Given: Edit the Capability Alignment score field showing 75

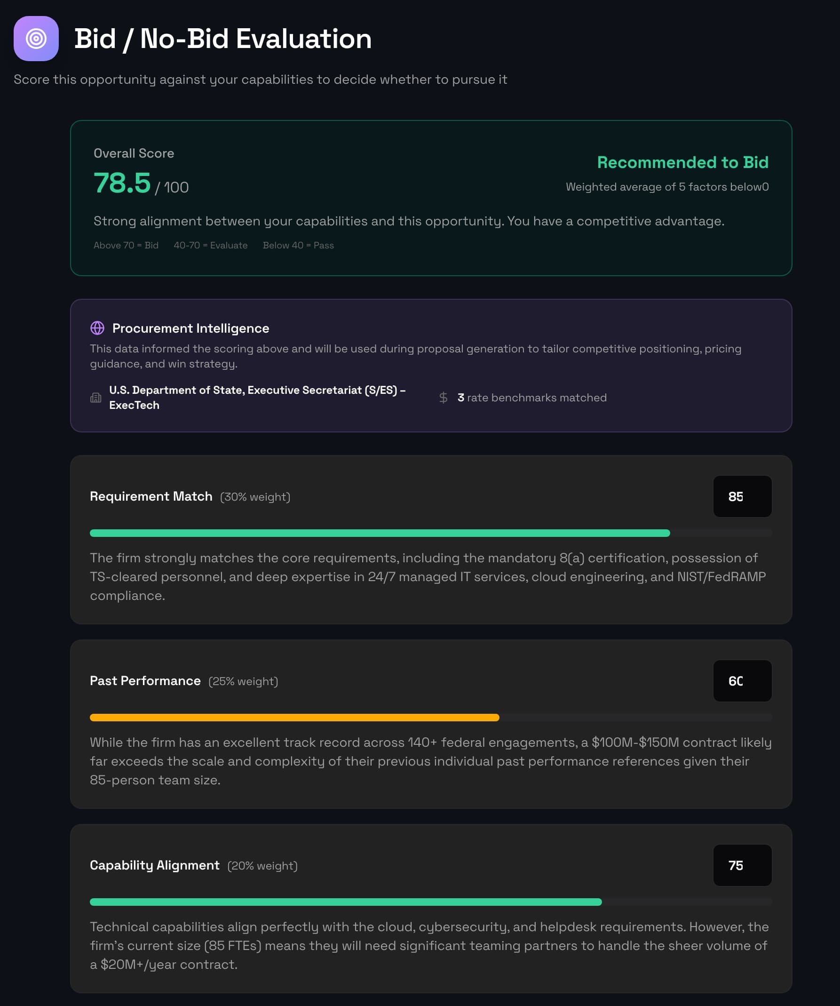Looking at the screenshot, I should [742, 865].
